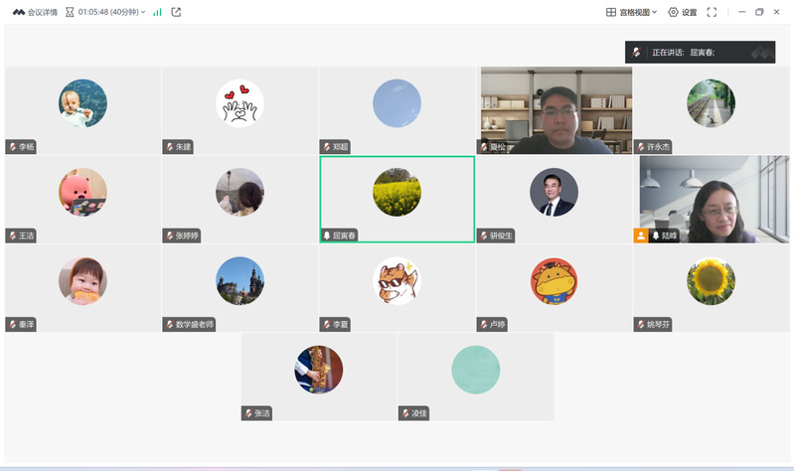Click active microphone icon beside 屈寅春
The image size is (794, 471).
pos(326,235)
